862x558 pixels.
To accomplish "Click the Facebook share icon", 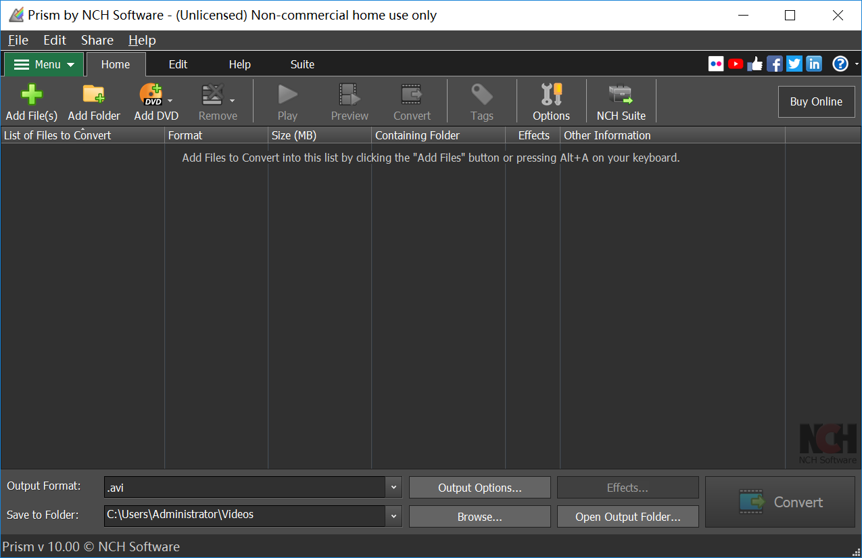I will click(x=775, y=64).
